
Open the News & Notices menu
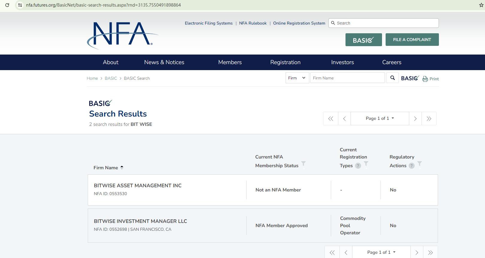tap(164, 62)
